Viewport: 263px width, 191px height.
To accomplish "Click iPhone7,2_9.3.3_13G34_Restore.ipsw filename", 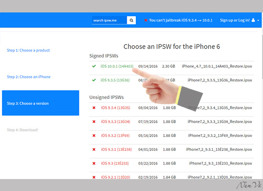I will (x=220, y=122).
